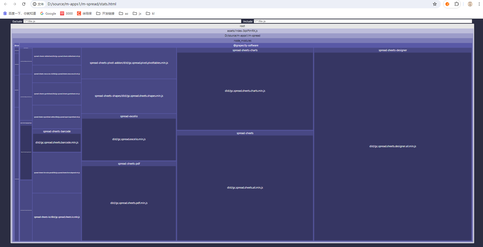Open the 徐同保 bookmark
Viewport: 483px width, 247px height.
pyautogui.click(x=84, y=13)
